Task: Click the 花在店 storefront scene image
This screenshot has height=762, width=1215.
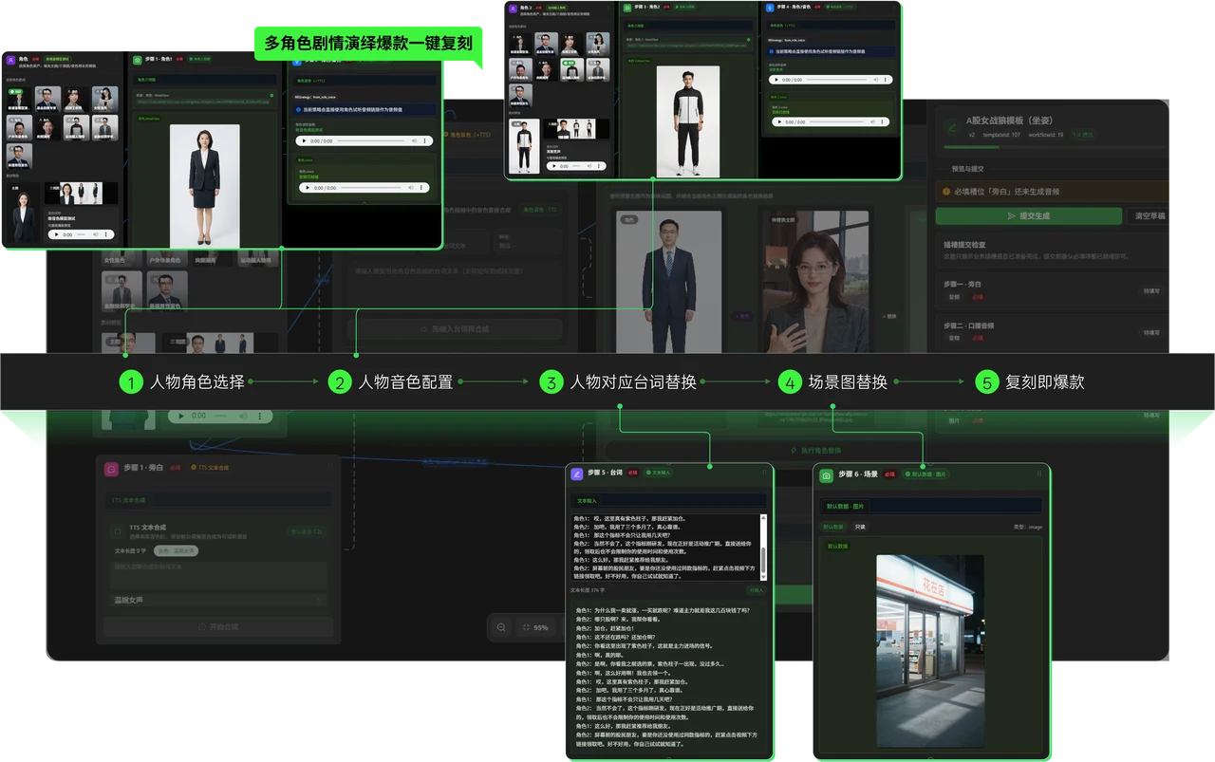Action: click(x=930, y=651)
